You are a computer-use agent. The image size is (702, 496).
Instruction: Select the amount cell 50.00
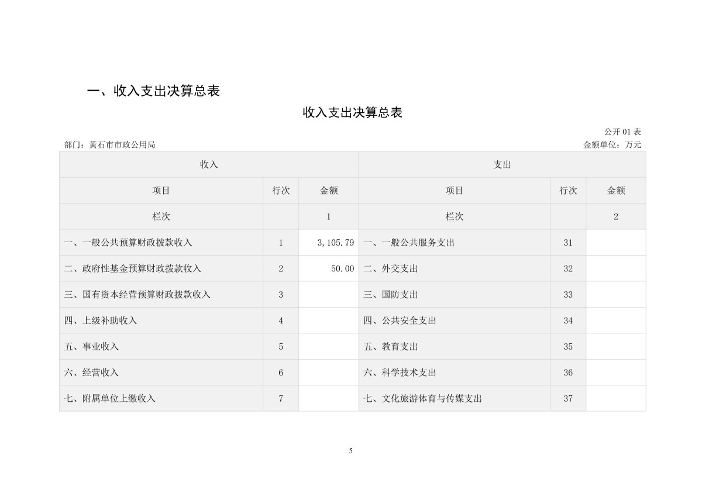click(342, 268)
